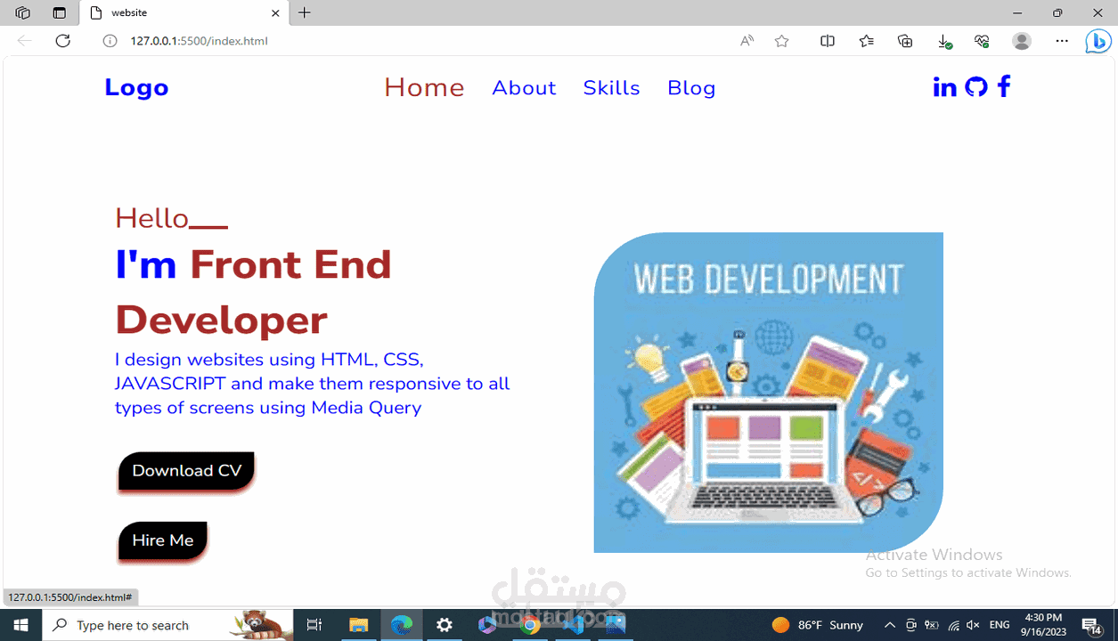Launch the Bing chat sidebar icon
The image size is (1118, 641).
(x=1098, y=41)
